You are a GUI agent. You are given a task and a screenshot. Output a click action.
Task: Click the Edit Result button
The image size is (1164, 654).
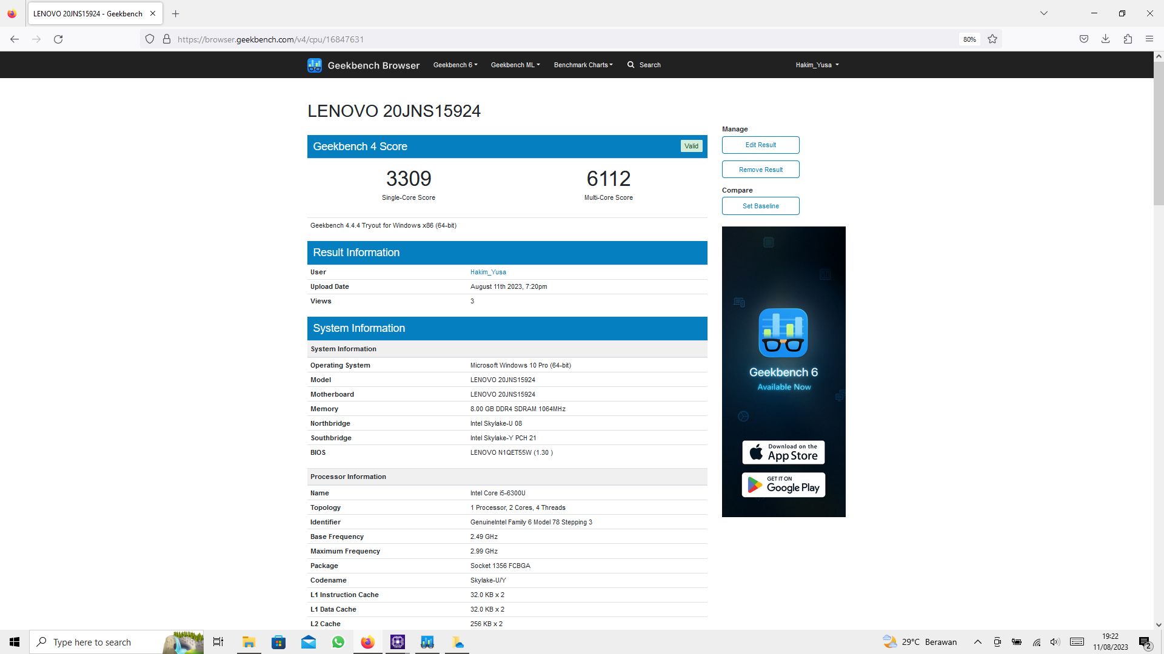point(761,145)
